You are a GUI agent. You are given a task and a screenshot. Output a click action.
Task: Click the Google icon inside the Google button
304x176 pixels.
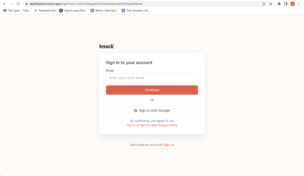pyautogui.click(x=135, y=110)
